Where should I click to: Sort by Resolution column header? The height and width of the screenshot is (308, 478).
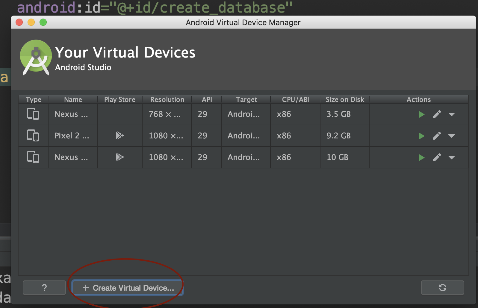coord(167,99)
